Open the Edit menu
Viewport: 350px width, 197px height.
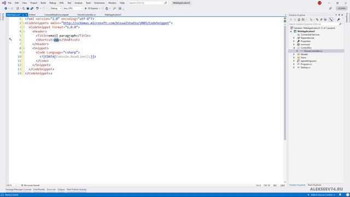click(17, 3)
